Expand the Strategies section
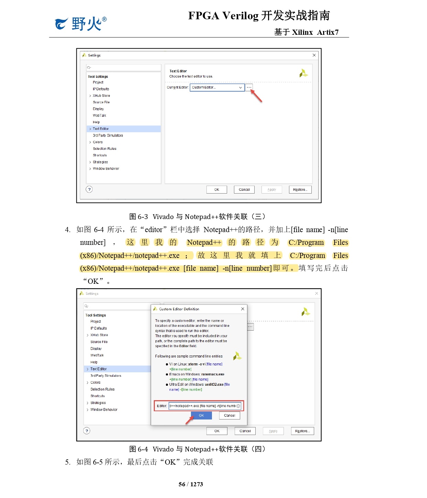This screenshot has width=427, height=498. (x=90, y=162)
